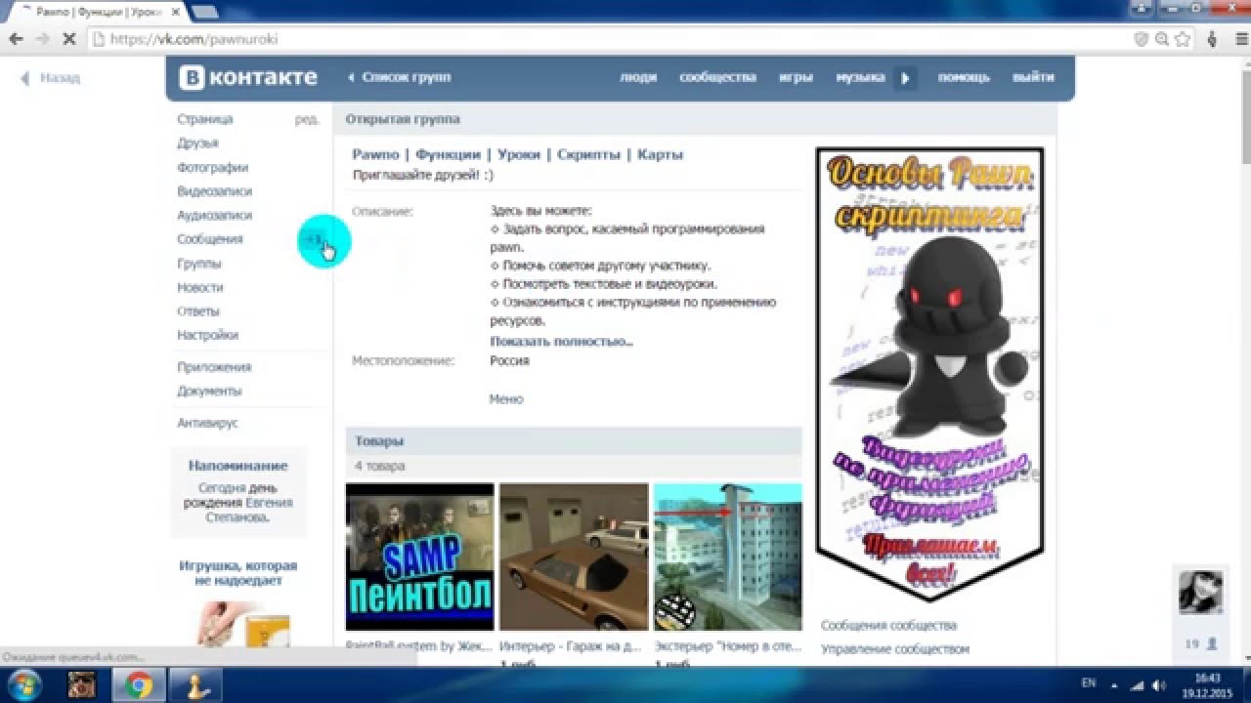
Task: Click the network signal icon in the tray
Action: coord(1137,684)
